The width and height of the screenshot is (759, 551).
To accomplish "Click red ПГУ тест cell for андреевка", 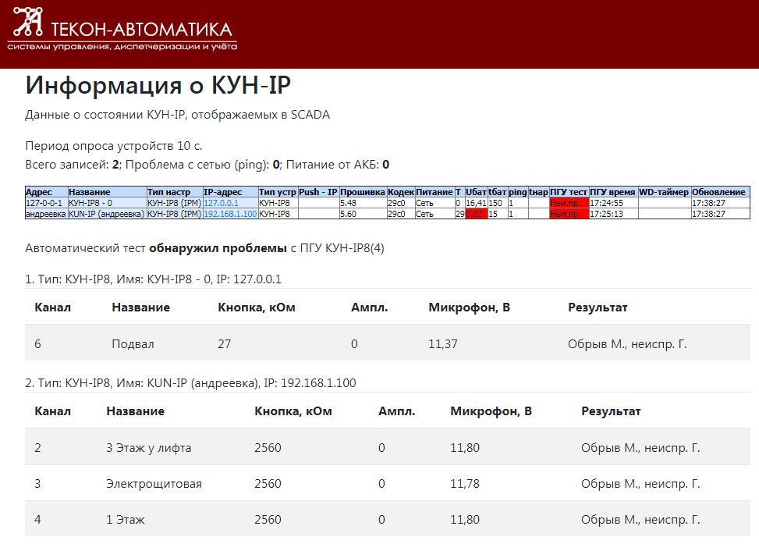I will (x=568, y=214).
